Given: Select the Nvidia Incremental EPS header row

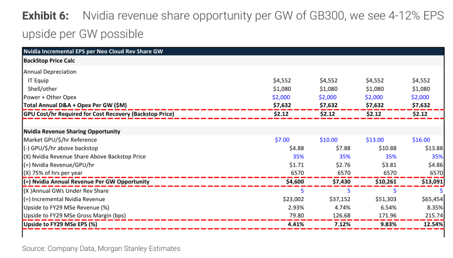Looking at the screenshot, I should [233, 51].
